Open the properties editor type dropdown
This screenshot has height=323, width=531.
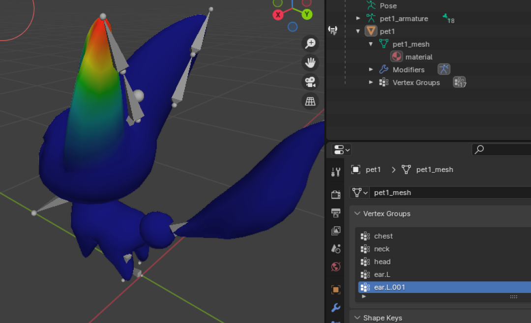point(341,149)
